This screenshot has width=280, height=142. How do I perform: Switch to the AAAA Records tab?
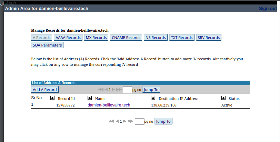coord(68,38)
